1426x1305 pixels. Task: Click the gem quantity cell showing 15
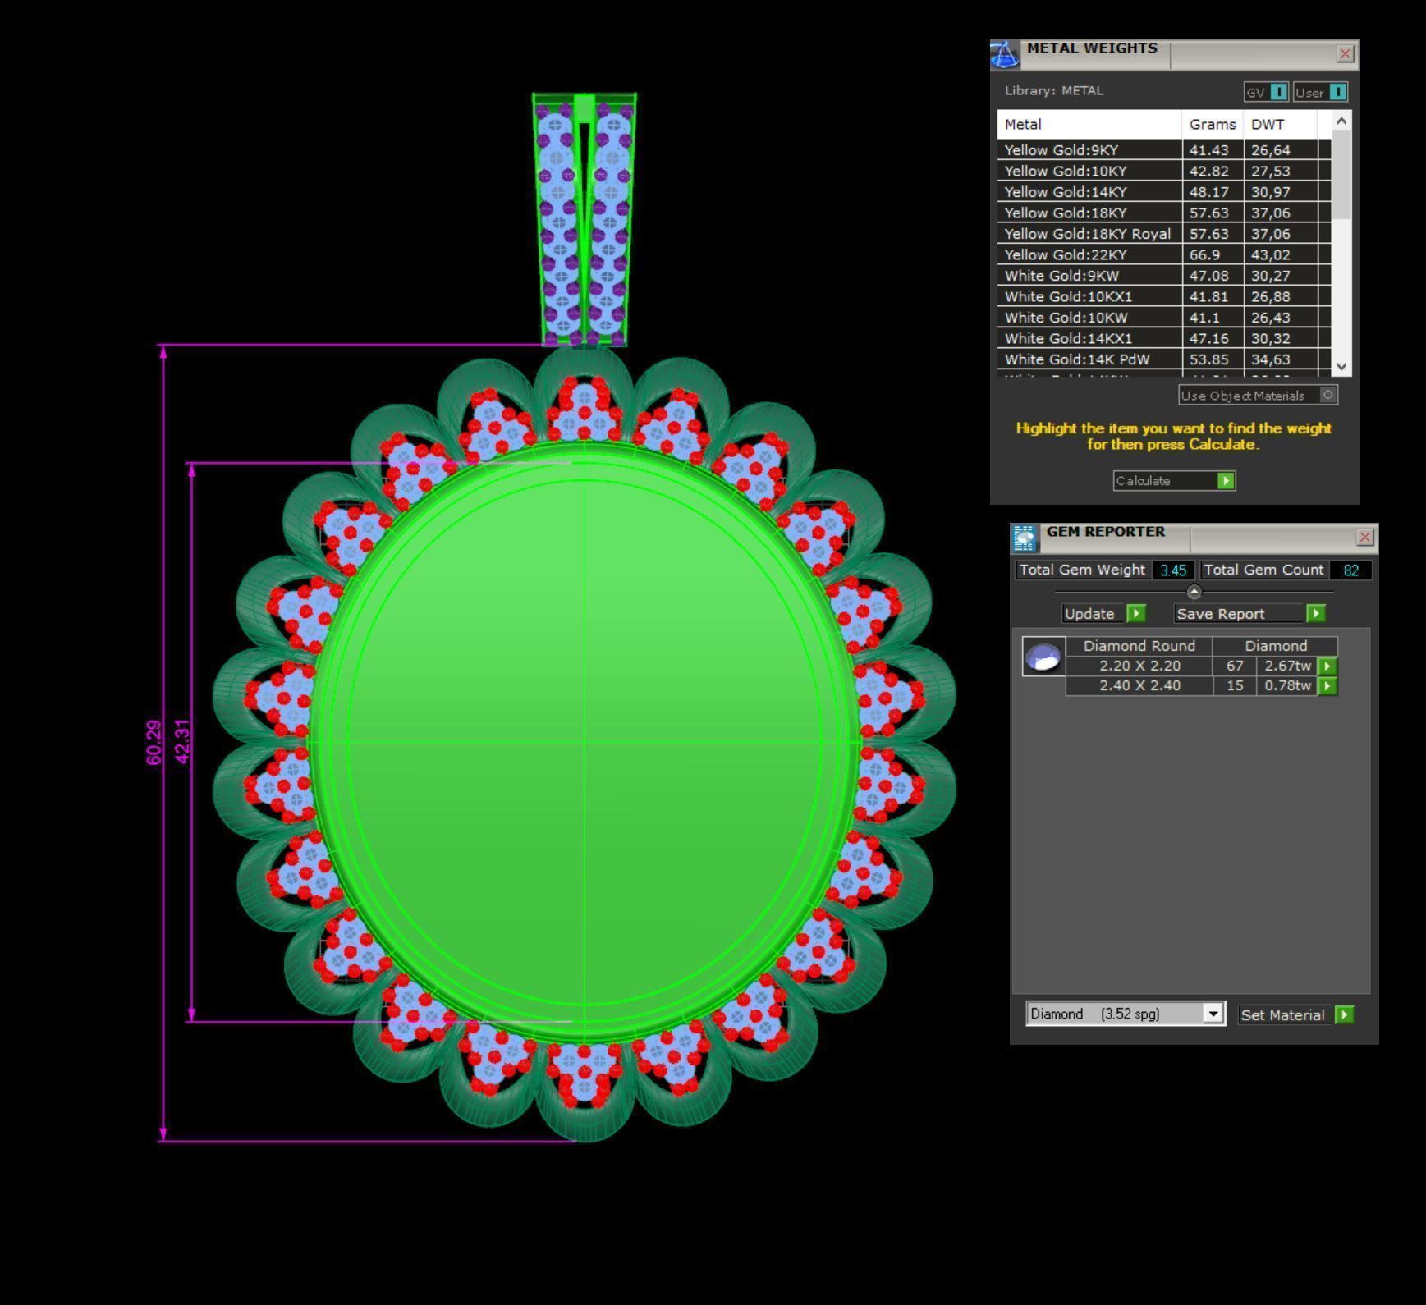tap(1235, 686)
